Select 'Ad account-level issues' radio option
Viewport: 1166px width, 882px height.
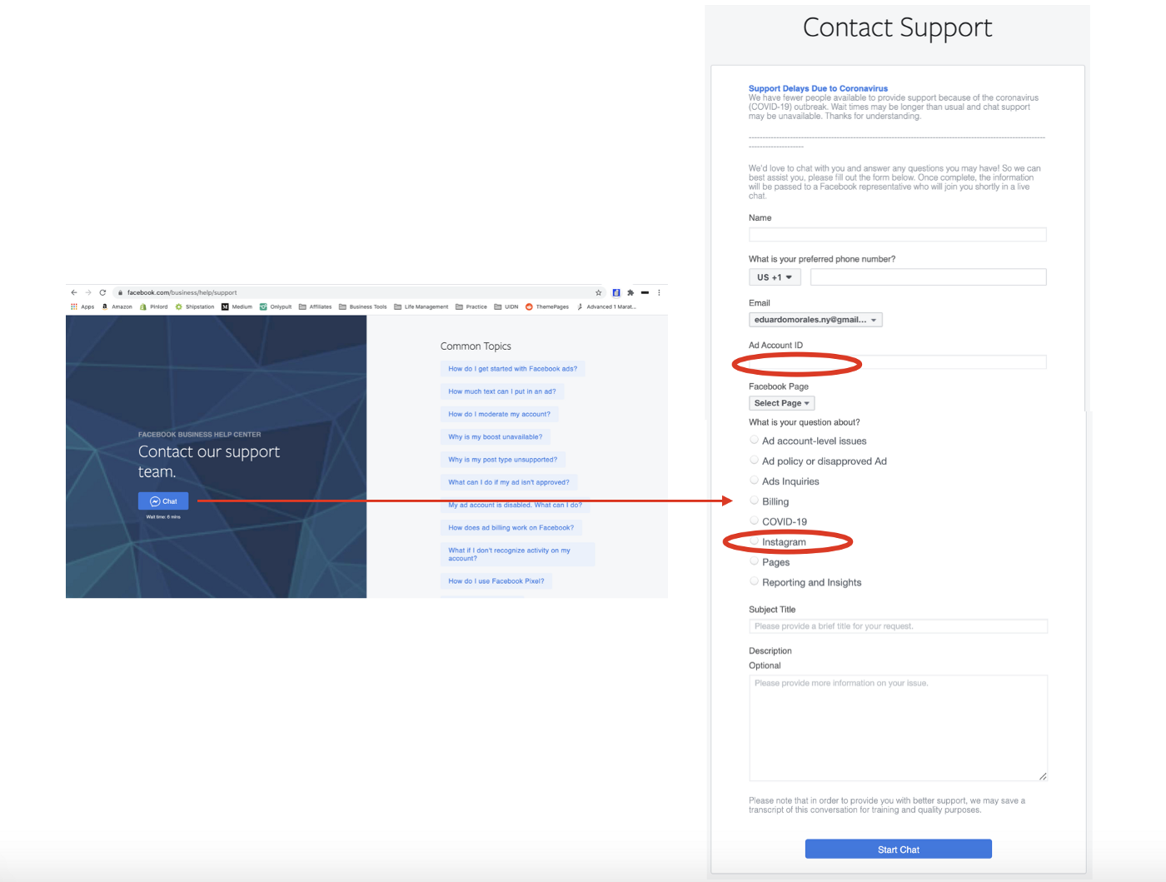pyautogui.click(x=754, y=440)
